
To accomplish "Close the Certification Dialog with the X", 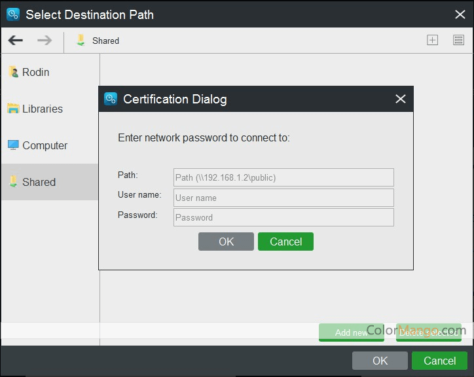I will pyautogui.click(x=401, y=99).
